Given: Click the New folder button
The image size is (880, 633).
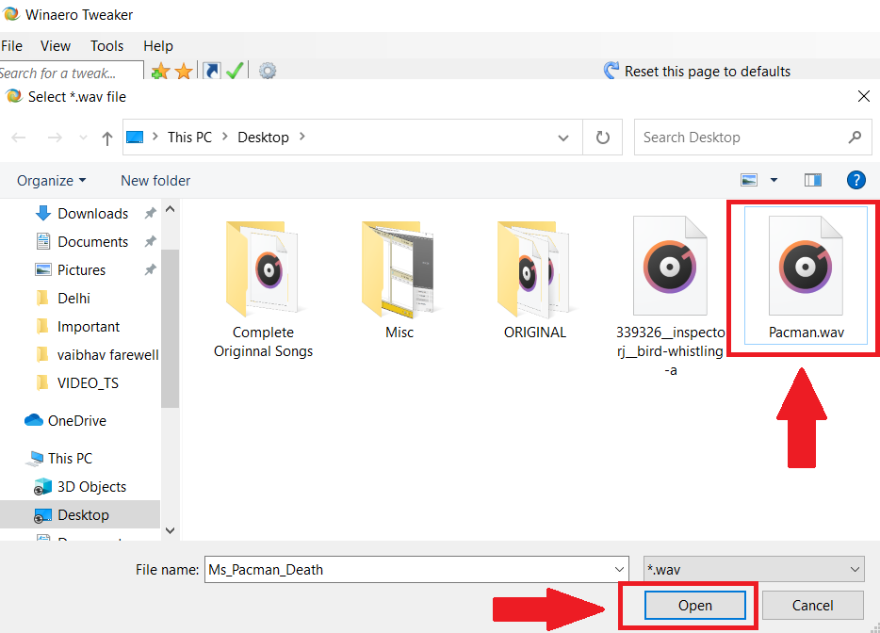Looking at the screenshot, I should click(x=155, y=180).
